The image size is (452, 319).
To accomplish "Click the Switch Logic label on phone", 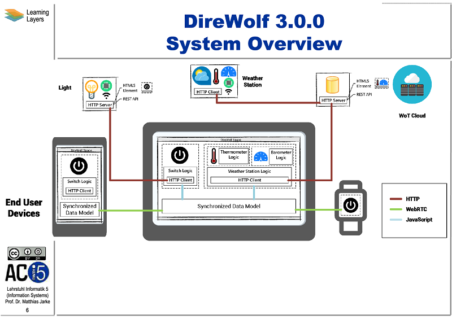I will coord(80,181).
